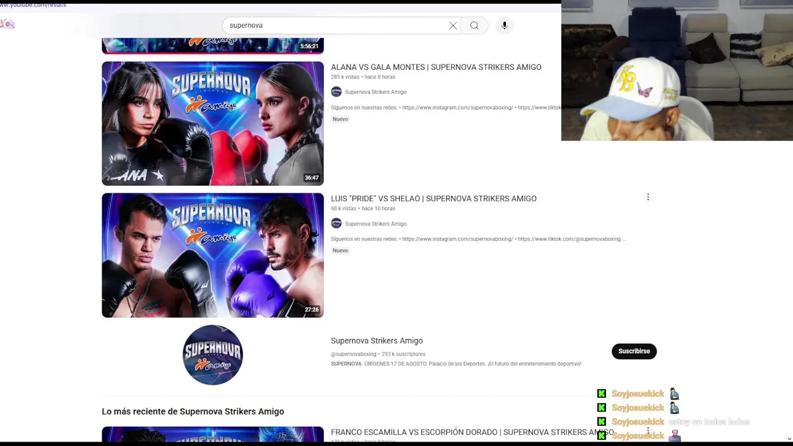Click the browser address bar showing youtube.com/results
The image size is (793, 446).
pos(33,4)
